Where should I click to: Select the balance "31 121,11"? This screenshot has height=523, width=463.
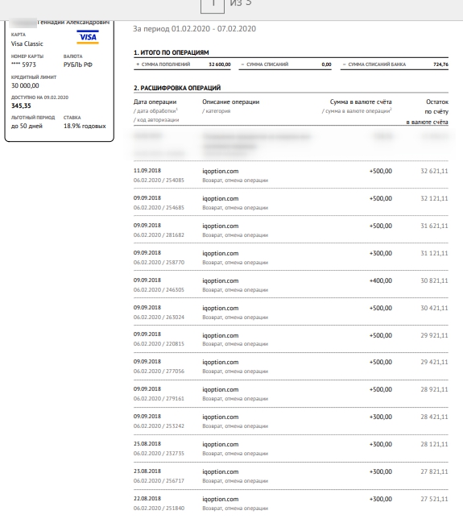[434, 253]
